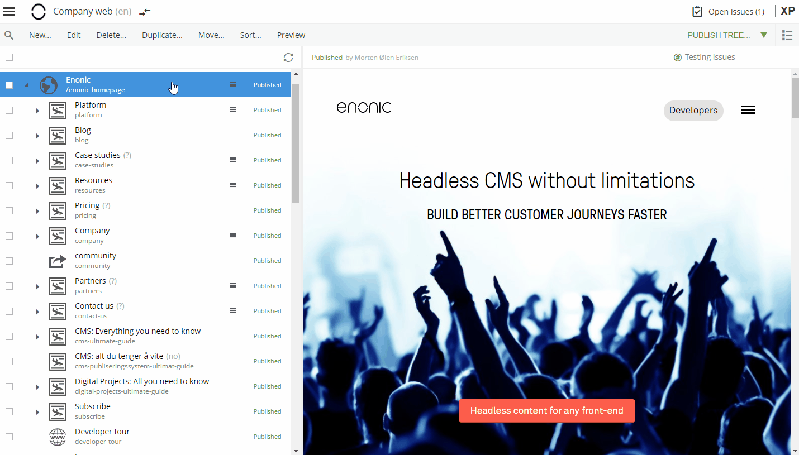
Task: Select the CMS: alt du tenger å vite row
Action: (145, 361)
